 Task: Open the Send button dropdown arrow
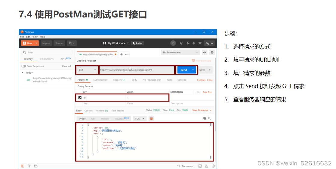click(193, 70)
